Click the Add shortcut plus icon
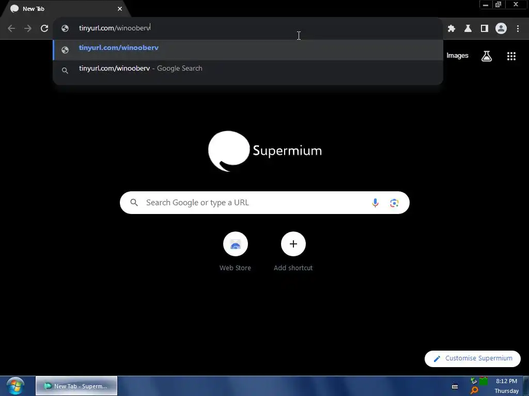529x396 pixels. tap(293, 244)
